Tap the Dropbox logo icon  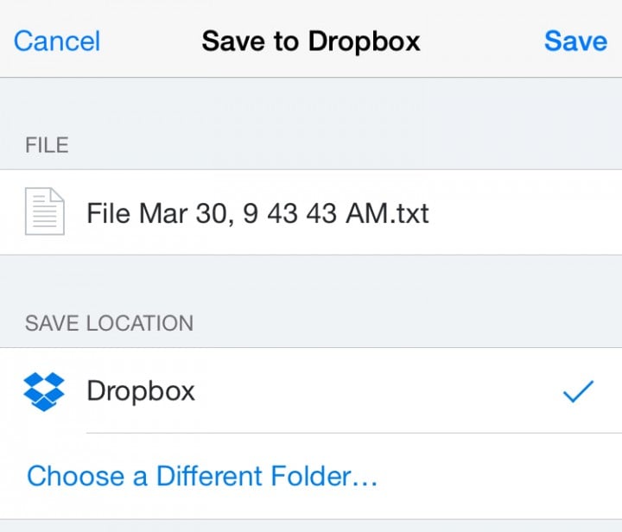44,391
